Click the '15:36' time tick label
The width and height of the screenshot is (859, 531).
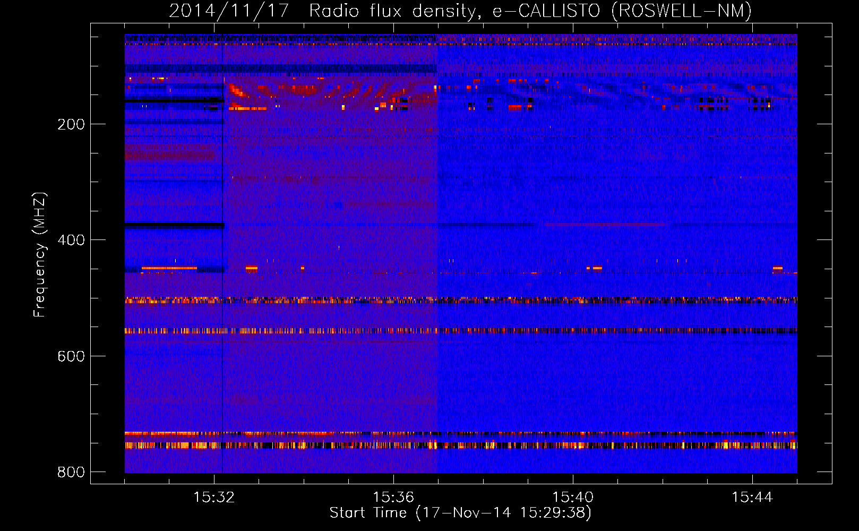pos(393,497)
